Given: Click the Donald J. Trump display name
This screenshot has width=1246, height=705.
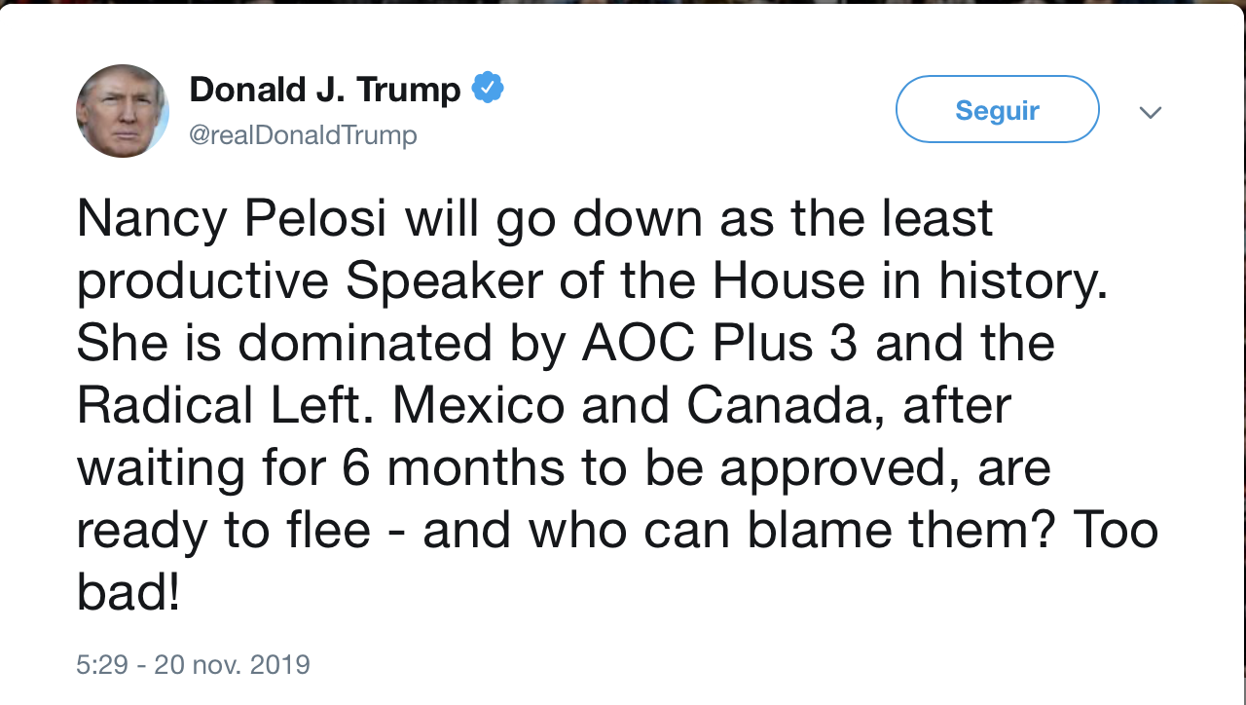Looking at the screenshot, I should 325,89.
